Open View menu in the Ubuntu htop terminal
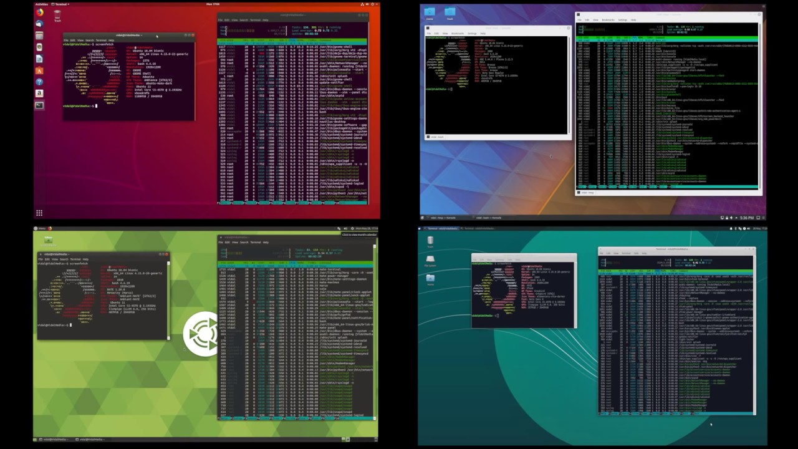This screenshot has height=449, width=798. [234, 20]
